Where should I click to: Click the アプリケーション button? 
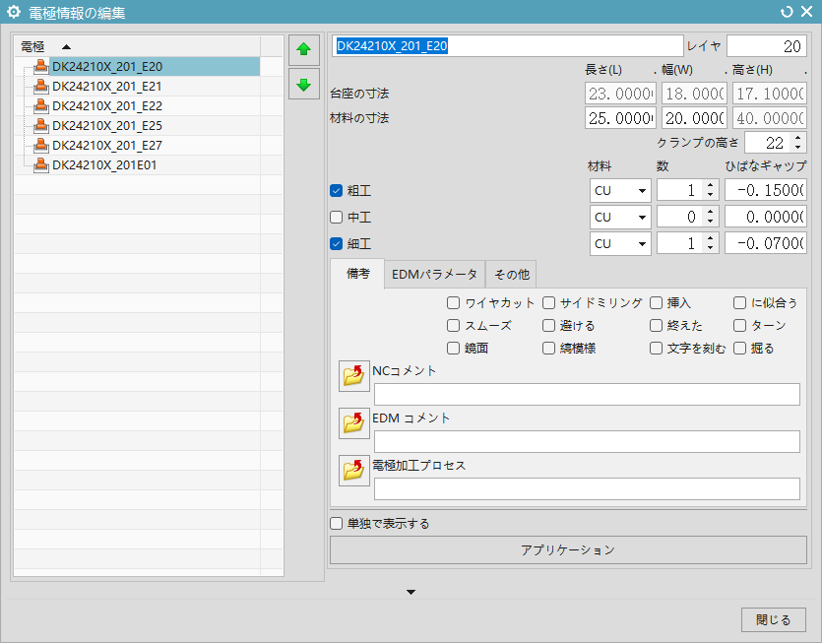point(567,550)
